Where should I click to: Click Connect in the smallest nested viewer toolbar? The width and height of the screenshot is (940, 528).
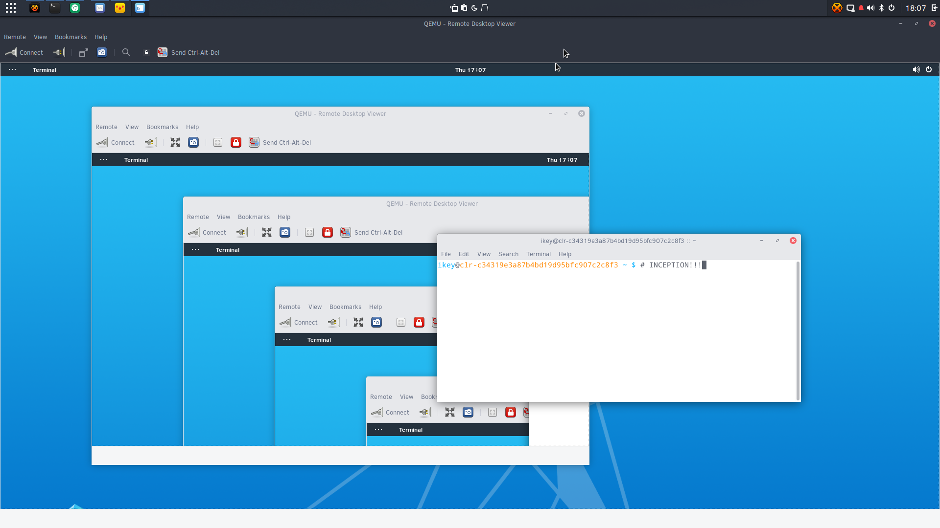tap(390, 412)
